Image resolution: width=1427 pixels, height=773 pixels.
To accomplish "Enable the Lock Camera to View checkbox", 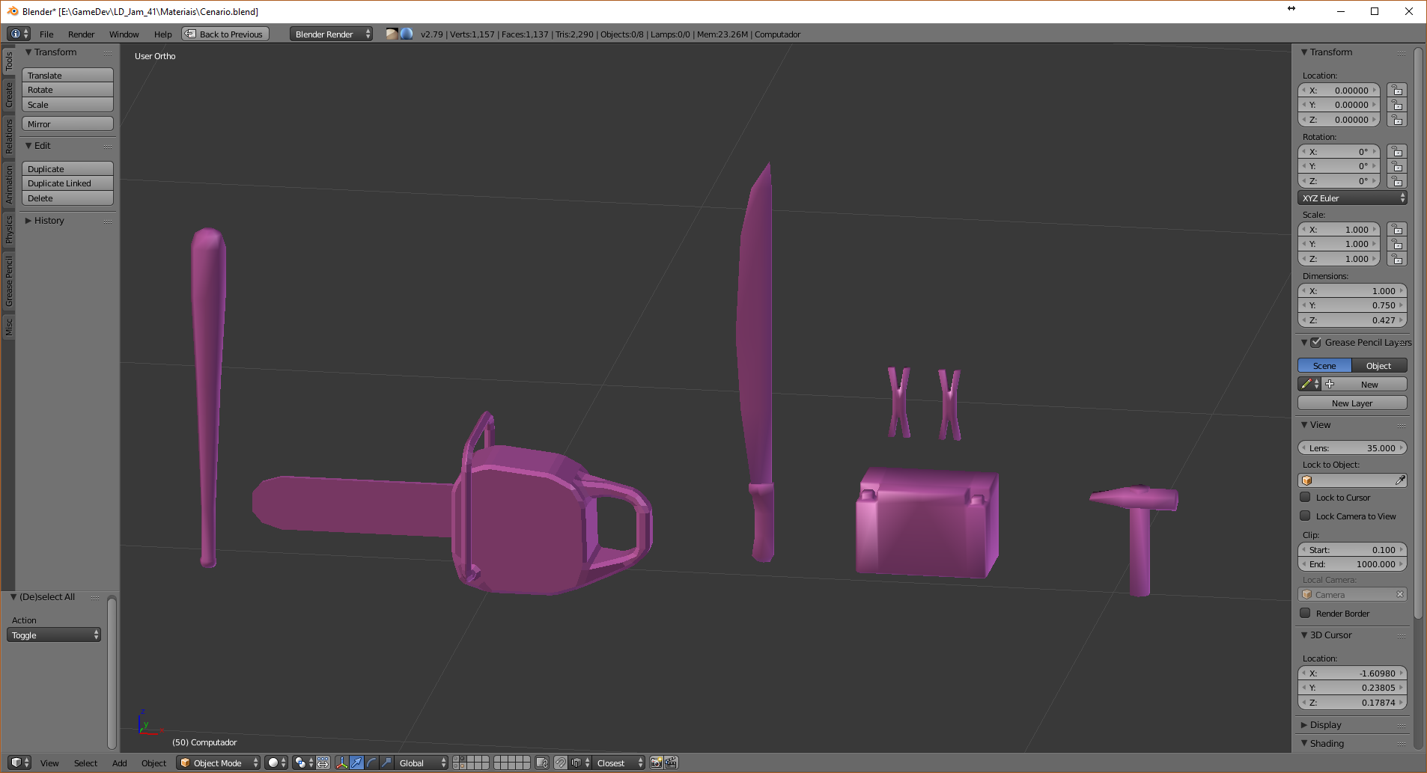I will point(1305,516).
